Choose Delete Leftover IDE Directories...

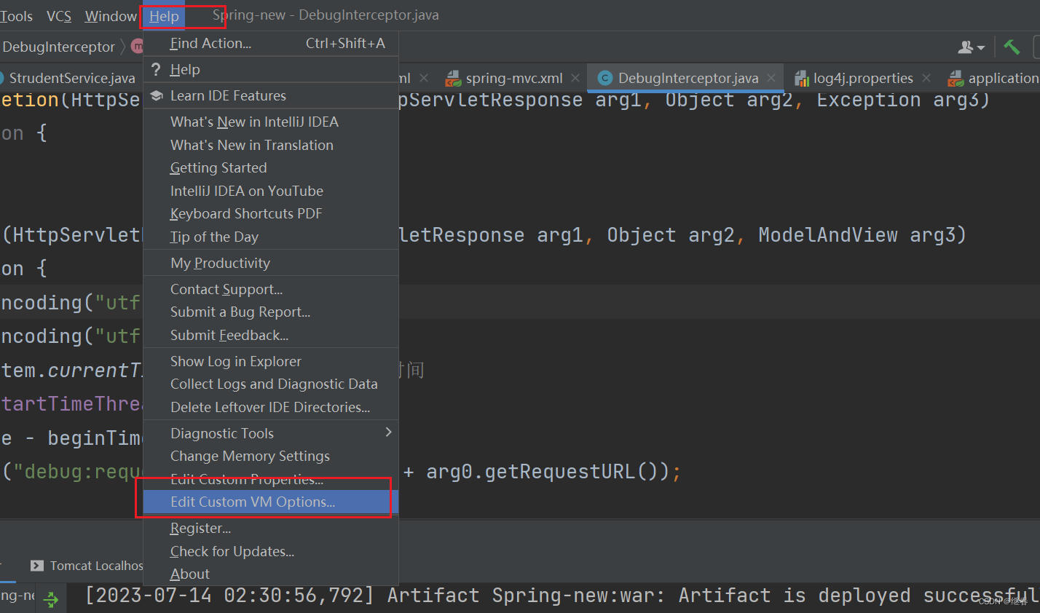click(271, 408)
